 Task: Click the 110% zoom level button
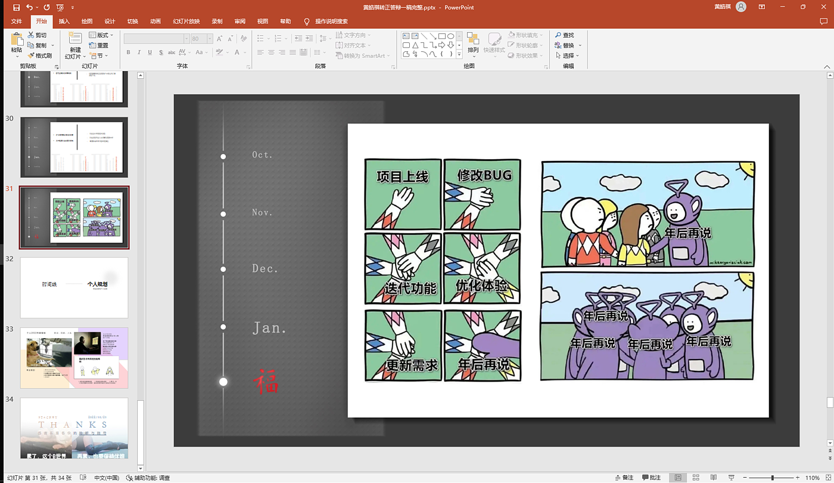(813, 478)
